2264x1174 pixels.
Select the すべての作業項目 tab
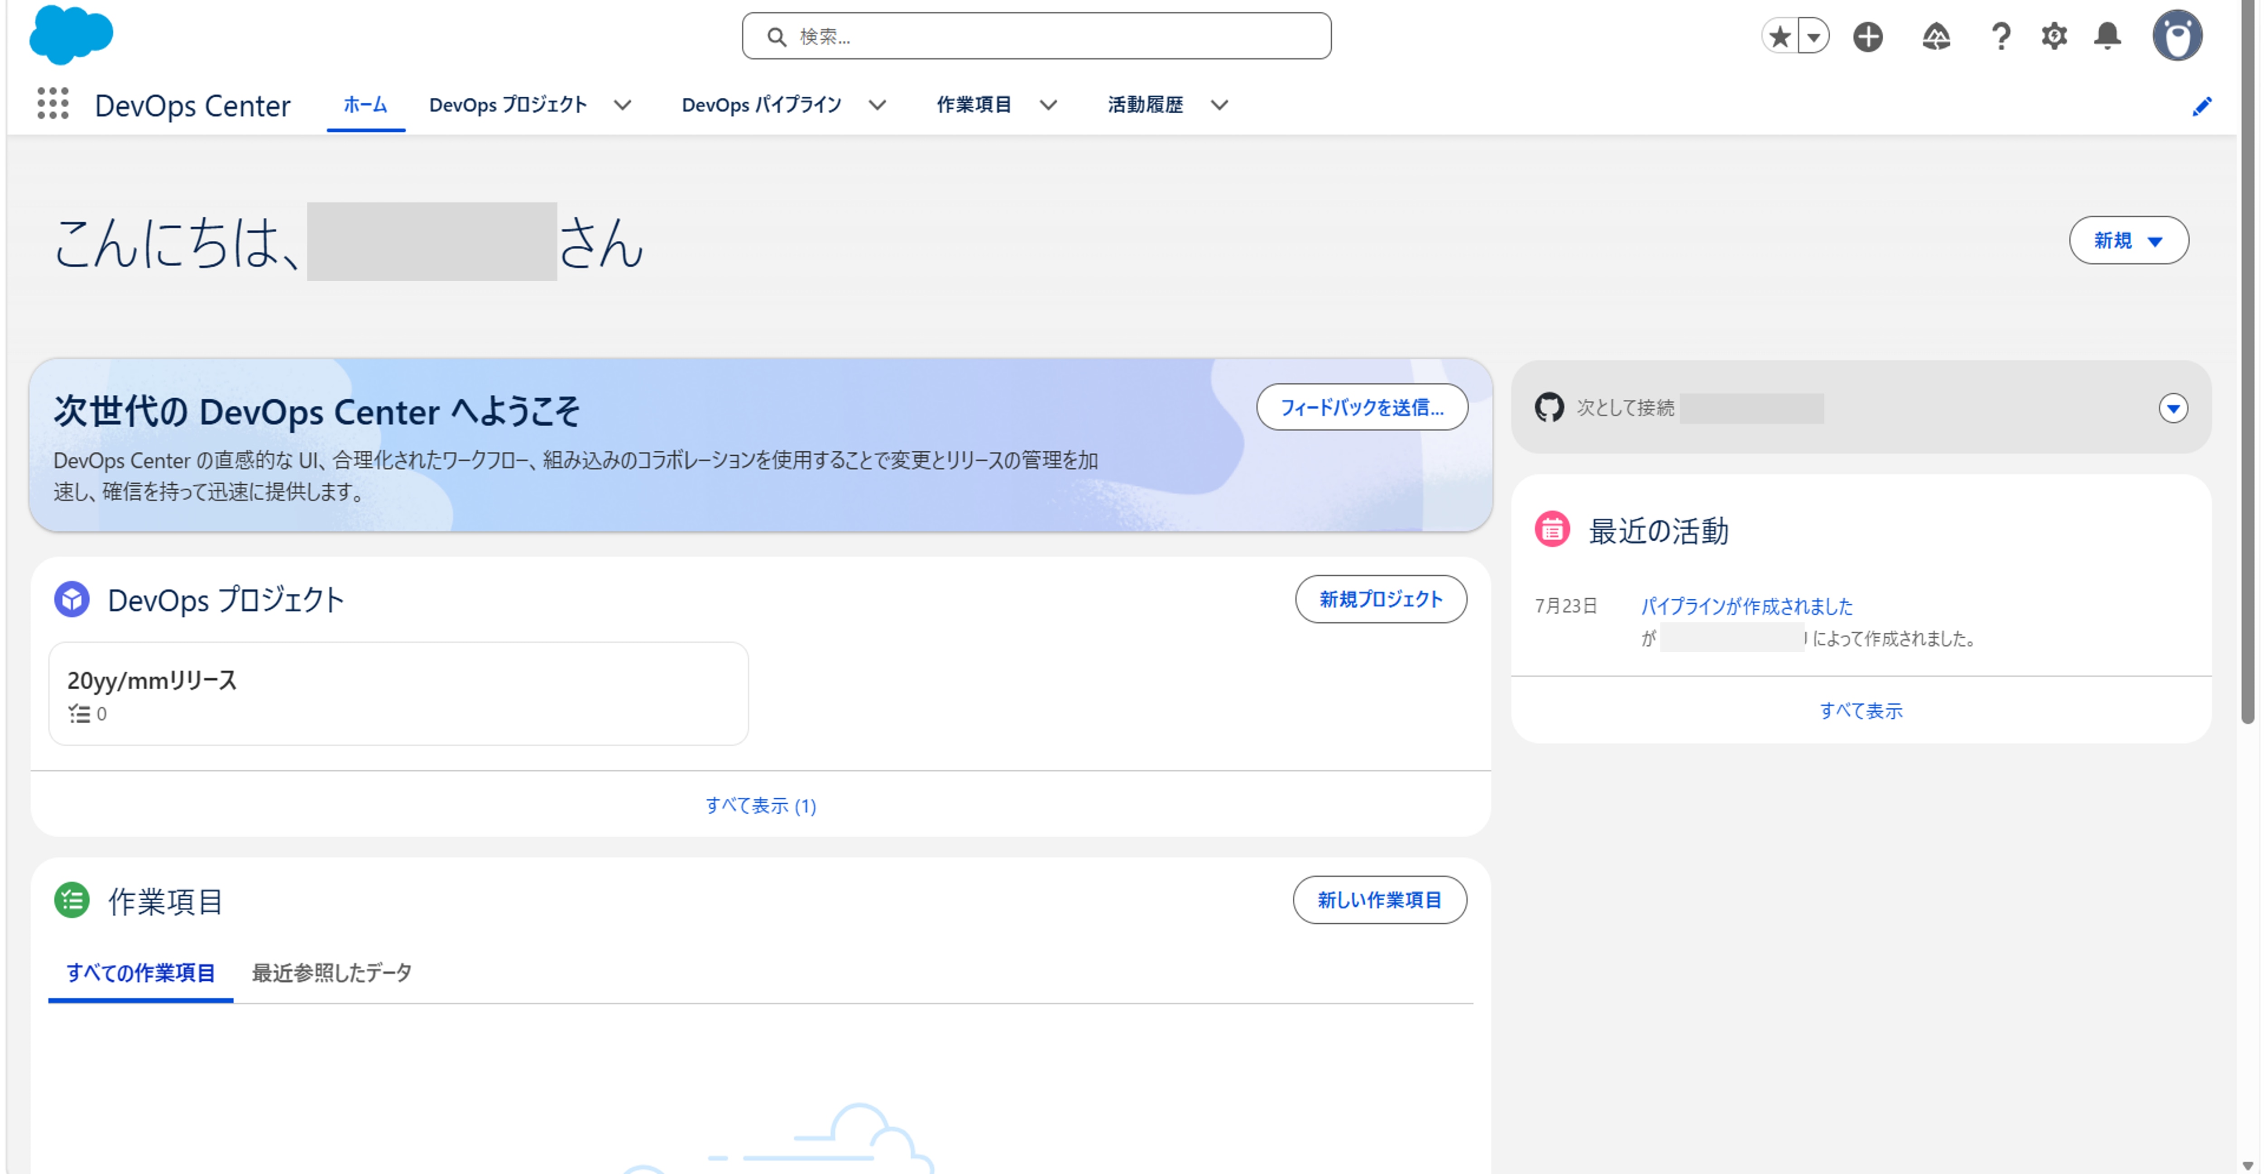141,973
